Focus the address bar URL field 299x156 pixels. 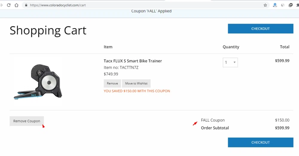point(144,5)
